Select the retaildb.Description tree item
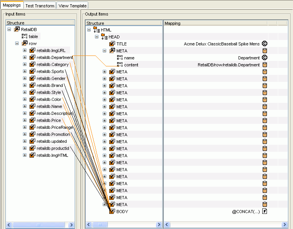293x229 pixels. coord(54,113)
